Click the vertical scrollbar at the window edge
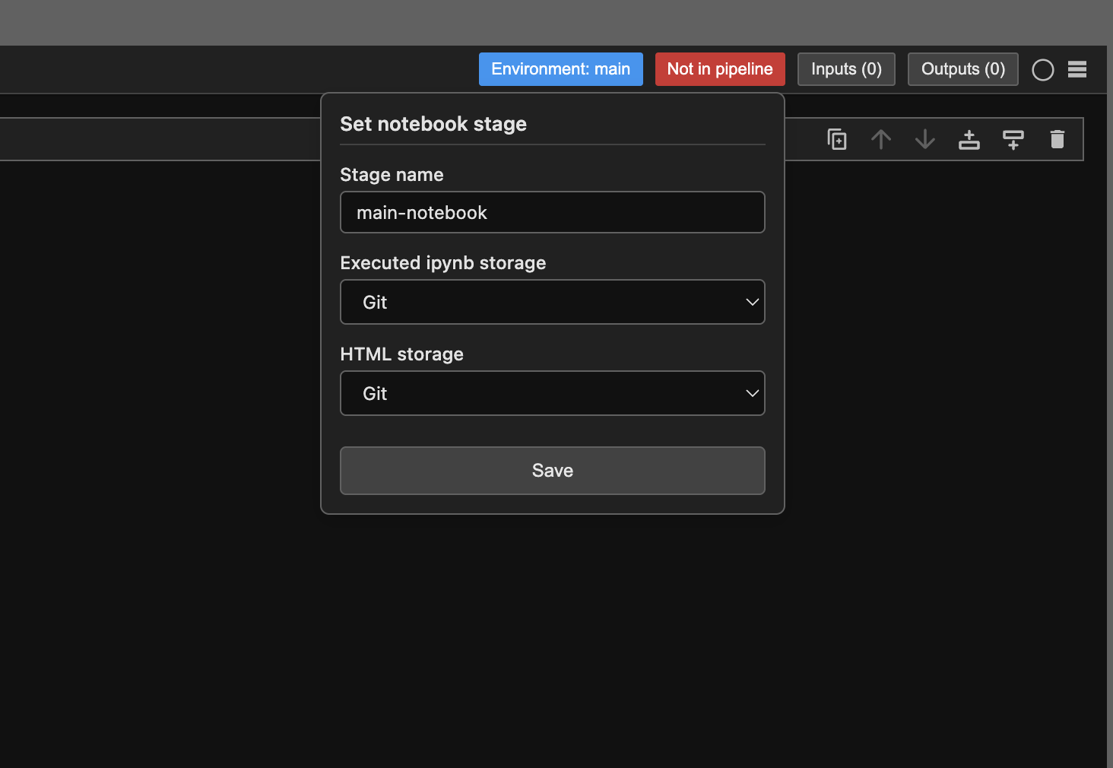This screenshot has width=1113, height=768. click(1109, 380)
